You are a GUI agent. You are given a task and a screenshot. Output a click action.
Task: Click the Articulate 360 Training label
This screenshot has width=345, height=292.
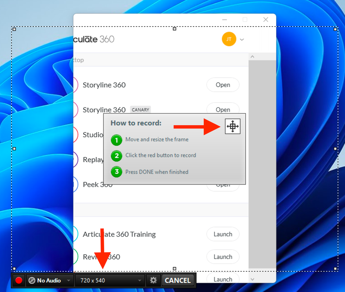click(119, 234)
